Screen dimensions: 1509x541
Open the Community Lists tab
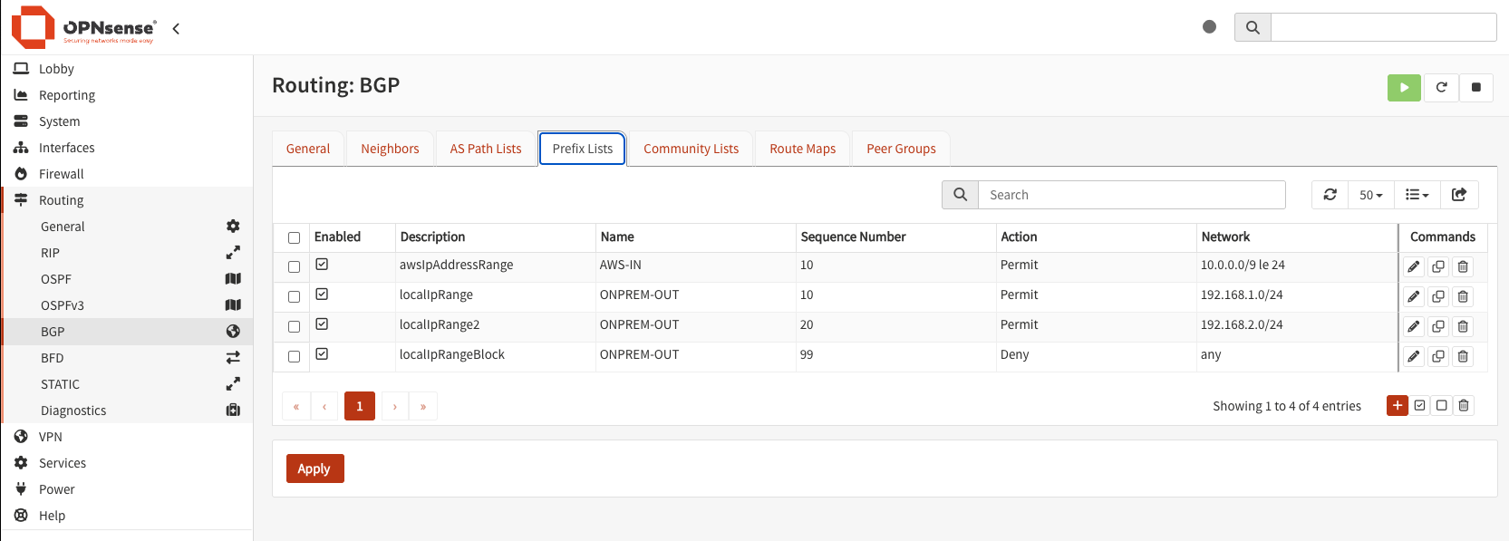(x=691, y=149)
